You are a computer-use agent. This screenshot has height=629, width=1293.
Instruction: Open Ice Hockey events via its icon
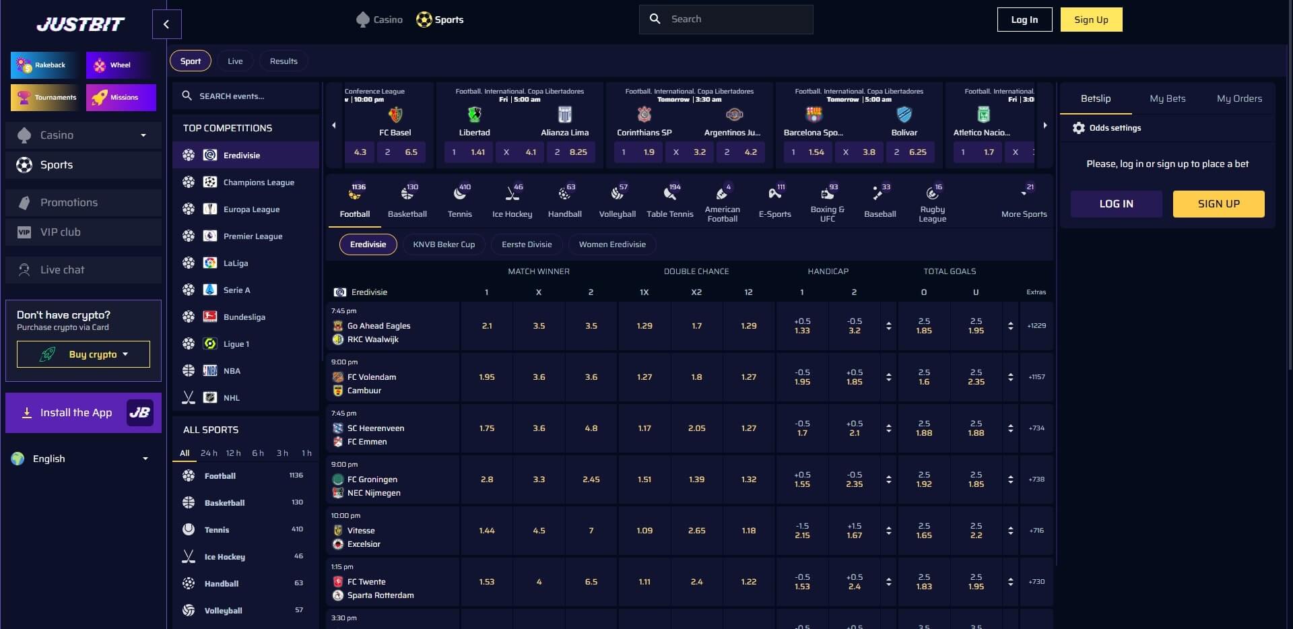click(x=512, y=193)
